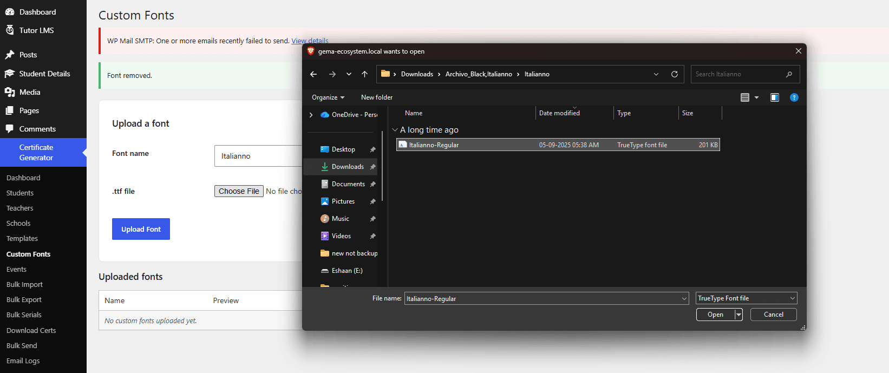The width and height of the screenshot is (889, 373).
Task: Open the file dialog help icon
Action: pyautogui.click(x=794, y=97)
